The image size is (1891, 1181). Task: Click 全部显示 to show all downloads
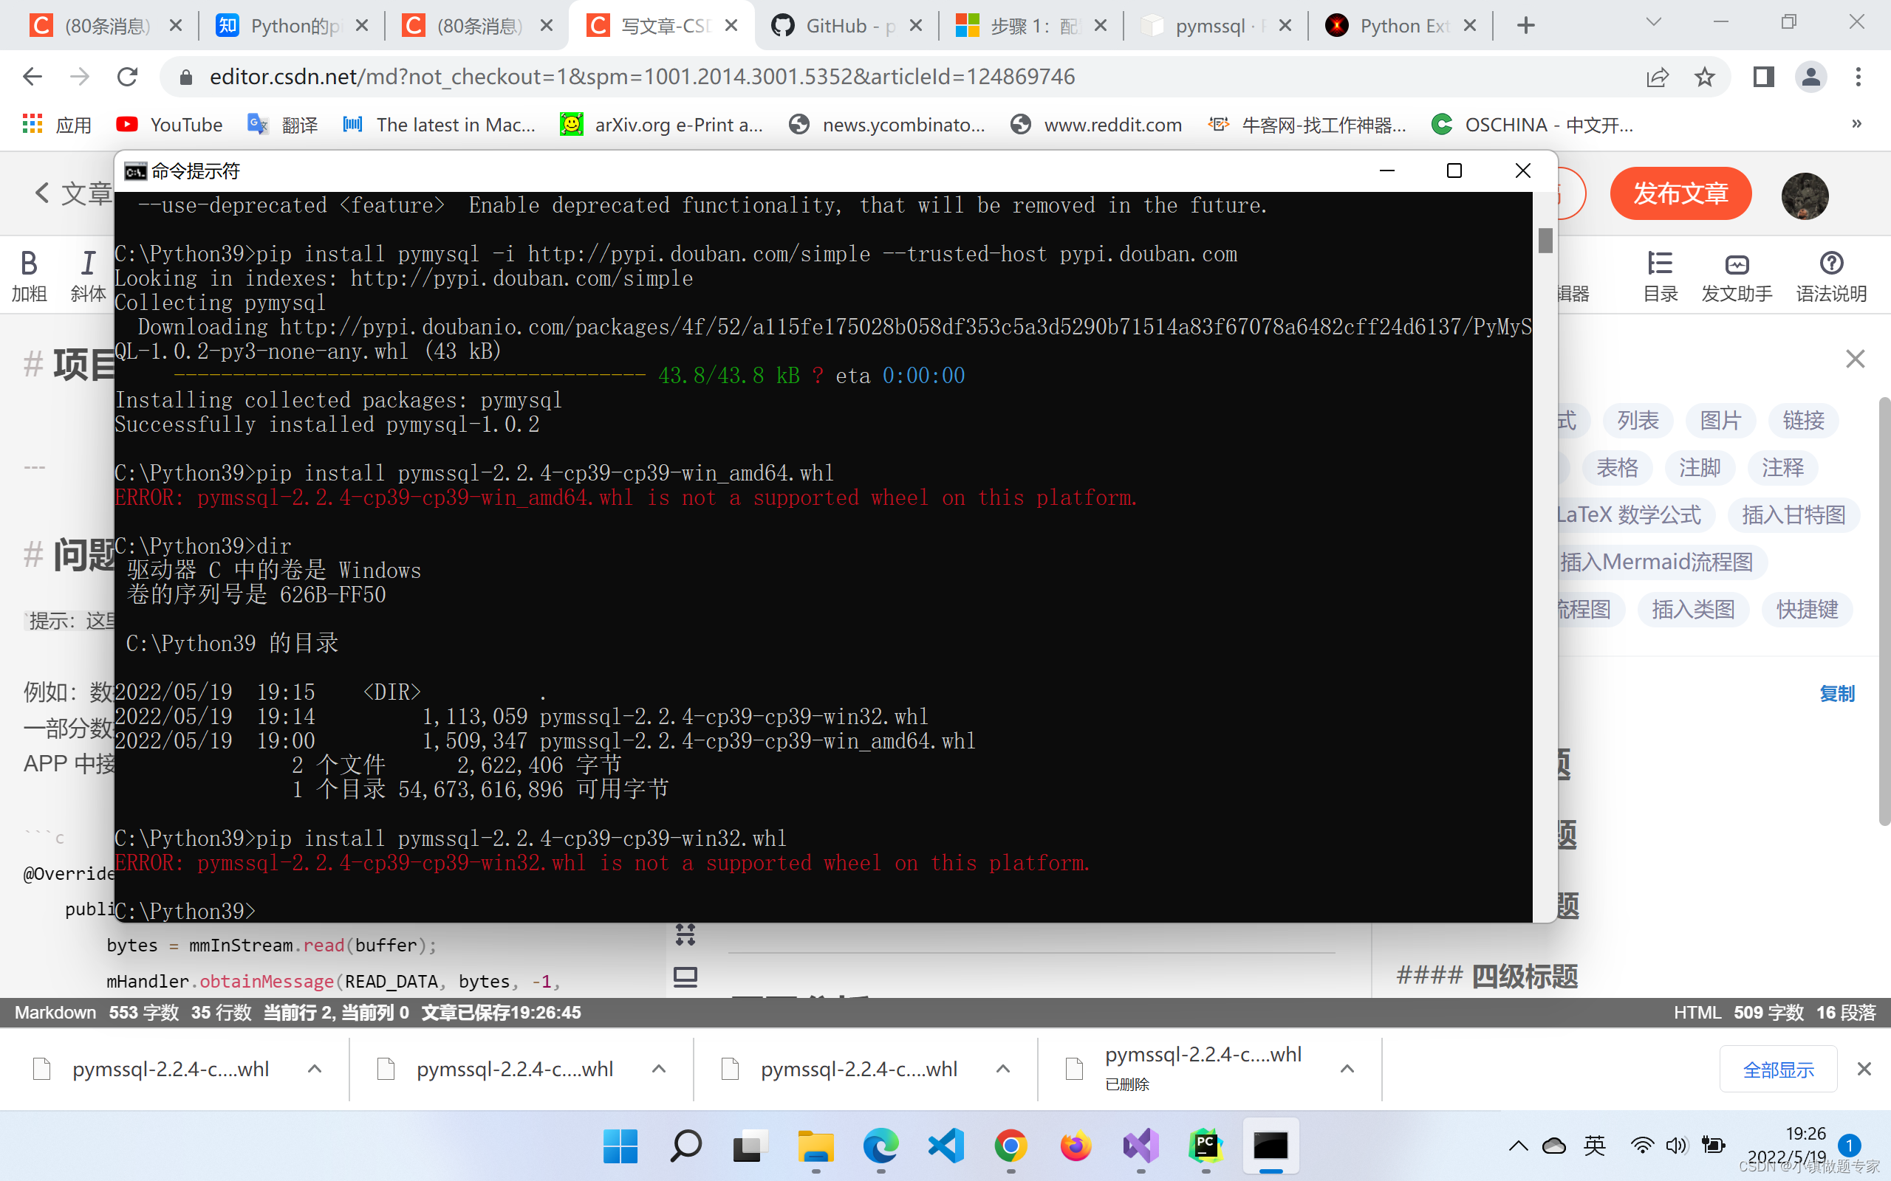click(x=1779, y=1070)
